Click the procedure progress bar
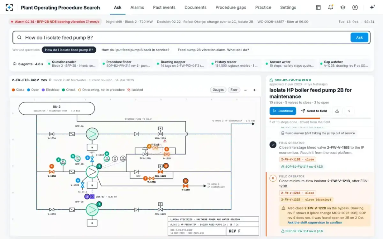Viewport: 383px width, 239px height. pos(320,119)
